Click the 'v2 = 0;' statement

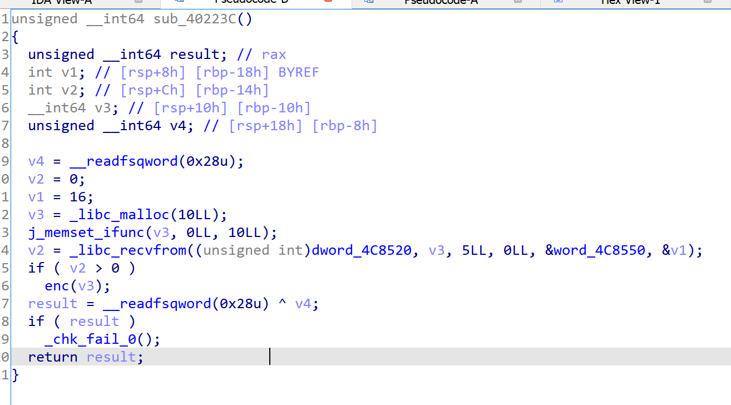(x=57, y=179)
